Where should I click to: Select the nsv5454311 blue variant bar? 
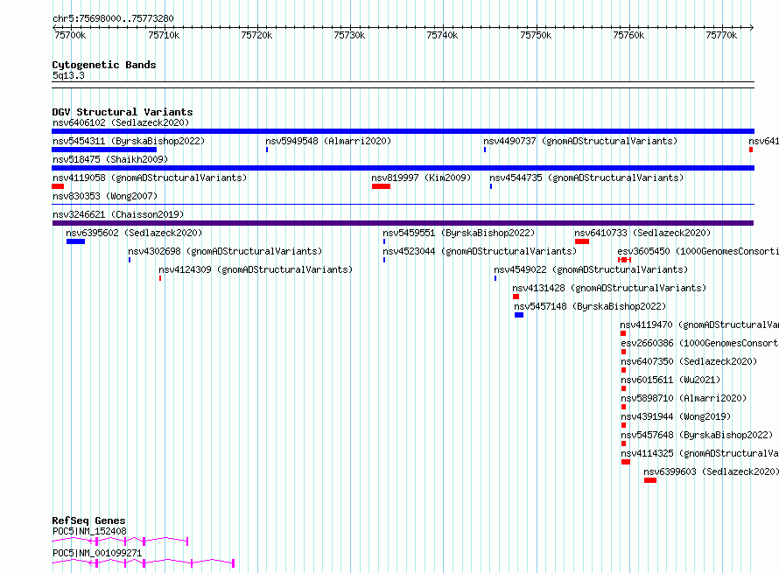click(x=104, y=150)
